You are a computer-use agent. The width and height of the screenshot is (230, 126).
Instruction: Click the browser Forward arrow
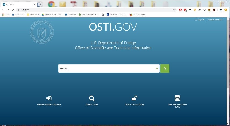click(x=8, y=10)
